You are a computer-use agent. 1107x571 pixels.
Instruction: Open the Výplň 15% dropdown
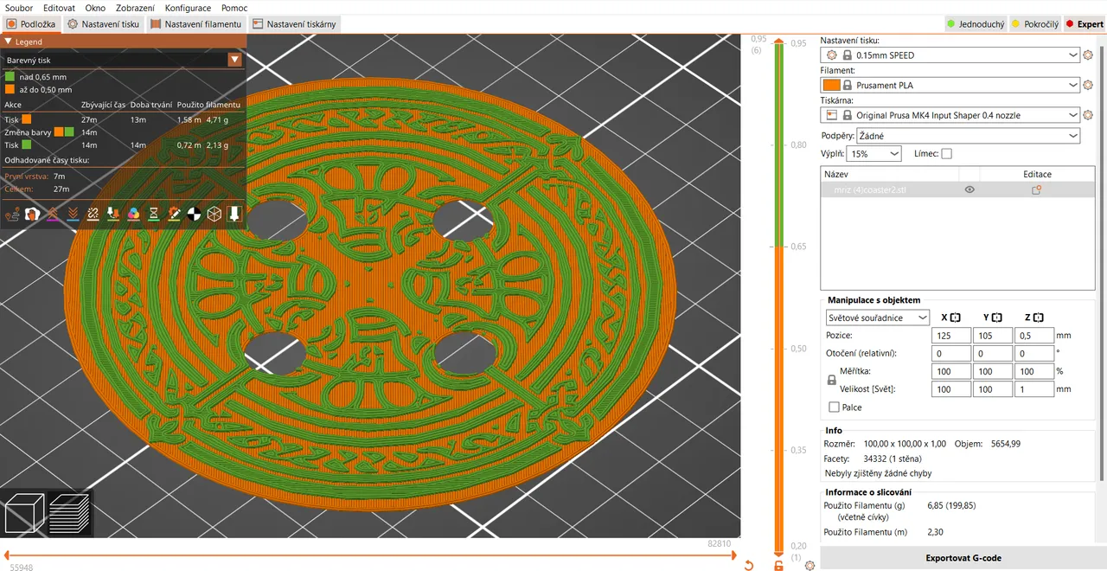pos(873,153)
